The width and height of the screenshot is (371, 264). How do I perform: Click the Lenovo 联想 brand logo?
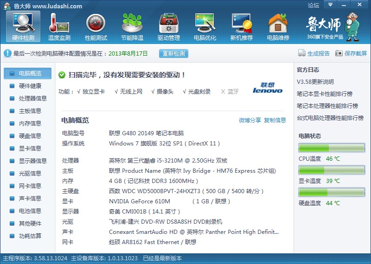[x=268, y=88]
